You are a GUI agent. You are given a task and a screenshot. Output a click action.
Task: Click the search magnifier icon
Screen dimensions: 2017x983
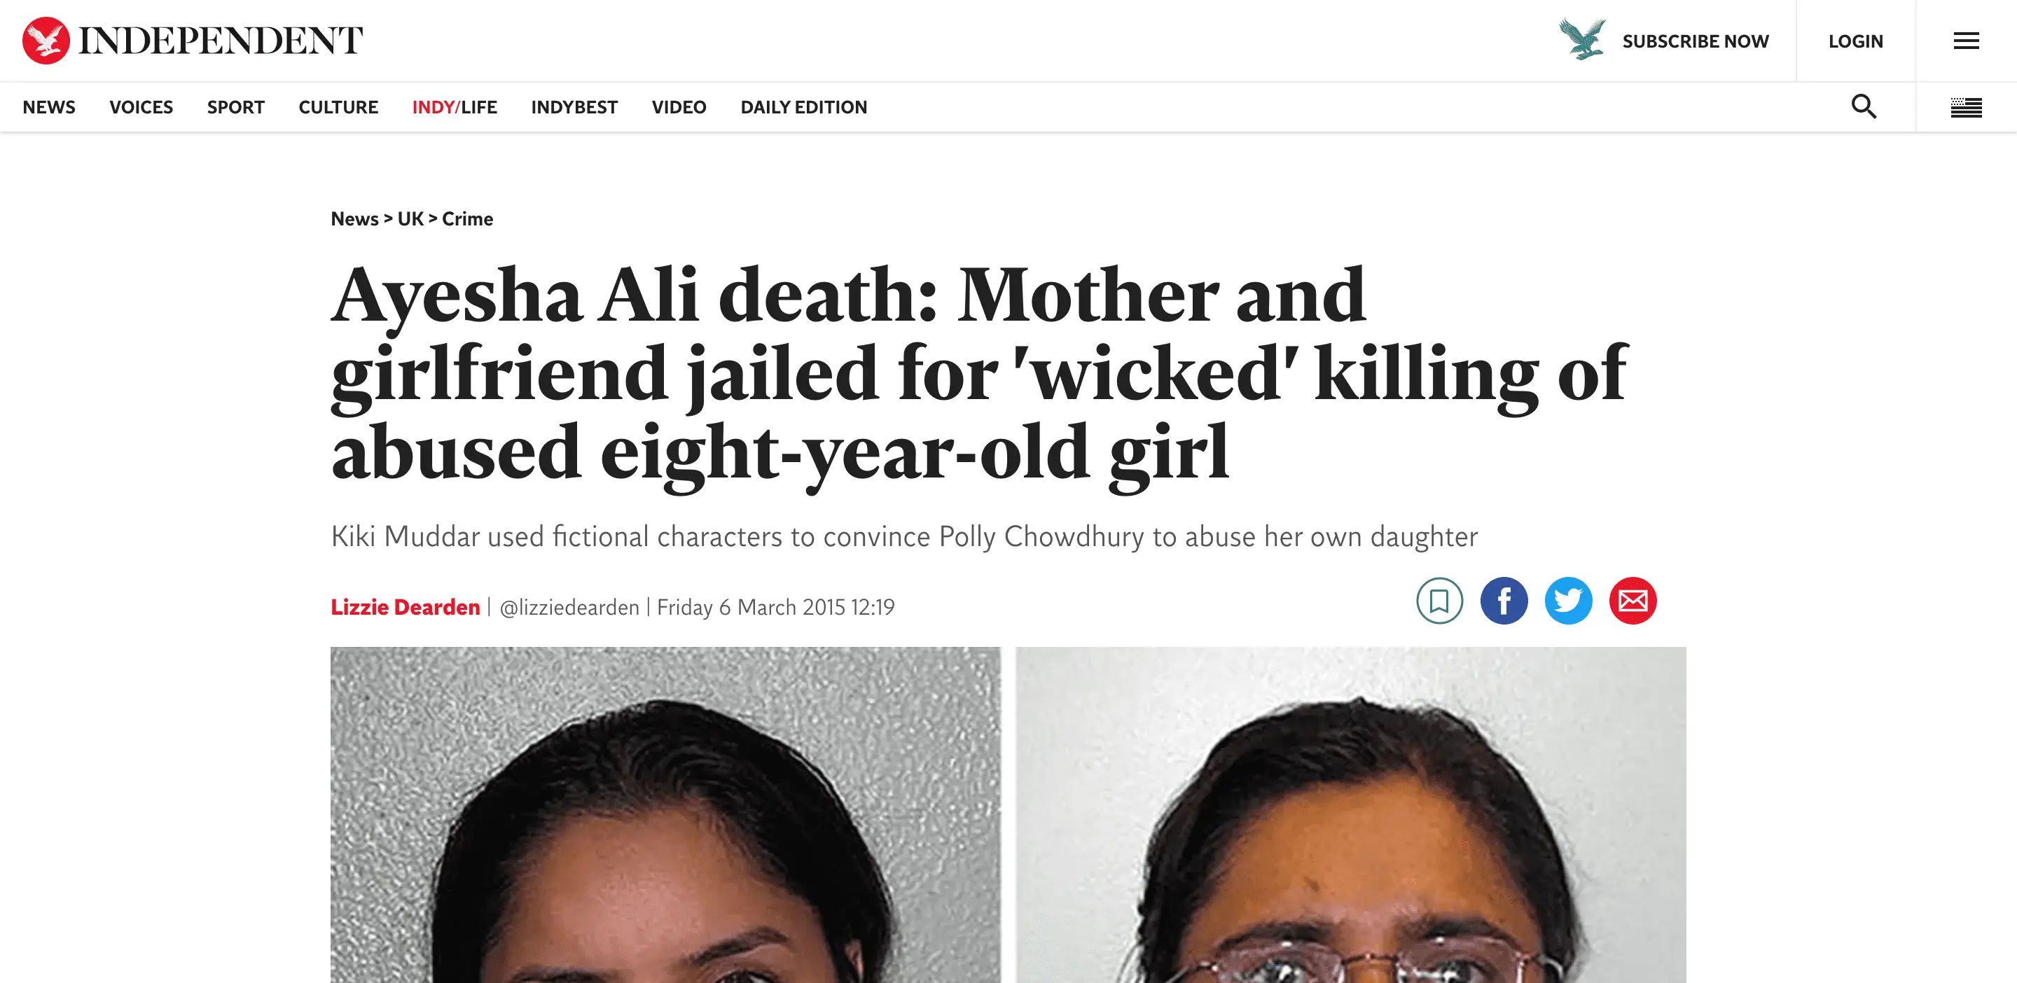tap(1864, 106)
